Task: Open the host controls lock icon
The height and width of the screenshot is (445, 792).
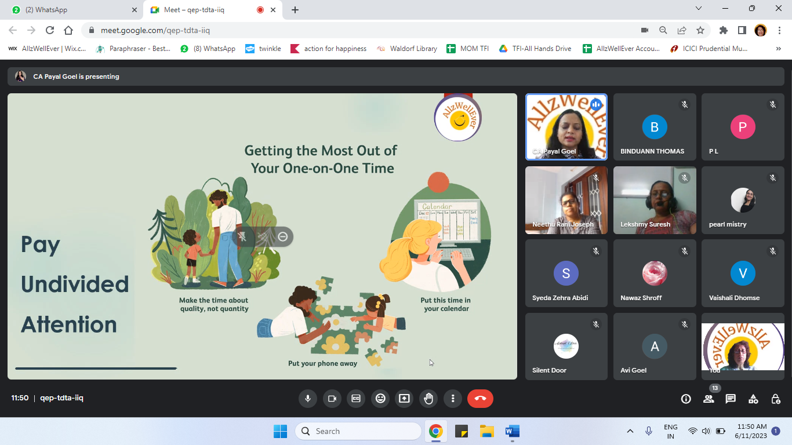Action: coord(776,399)
